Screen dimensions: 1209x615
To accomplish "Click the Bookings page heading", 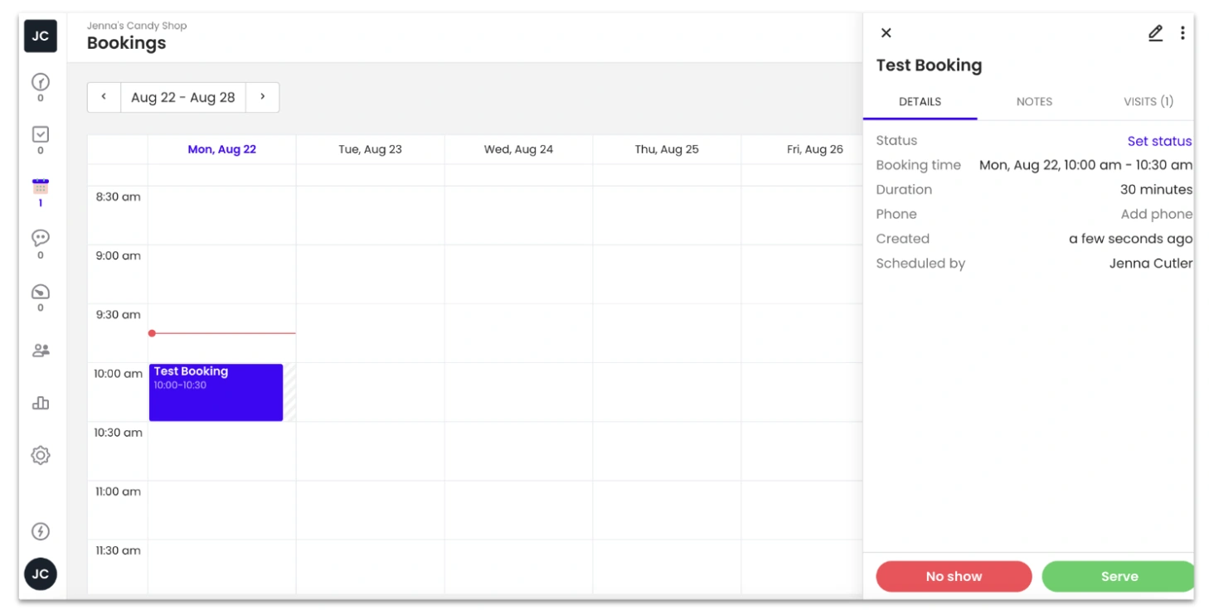I will (x=126, y=43).
